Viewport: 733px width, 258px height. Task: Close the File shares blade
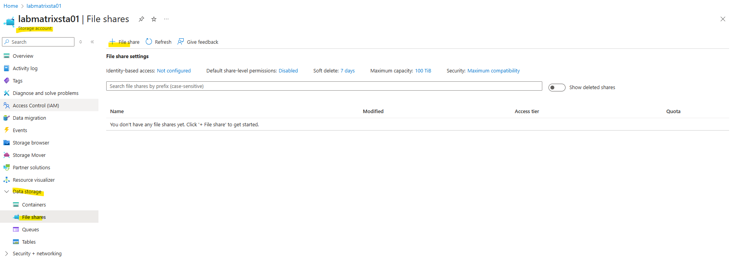[723, 19]
